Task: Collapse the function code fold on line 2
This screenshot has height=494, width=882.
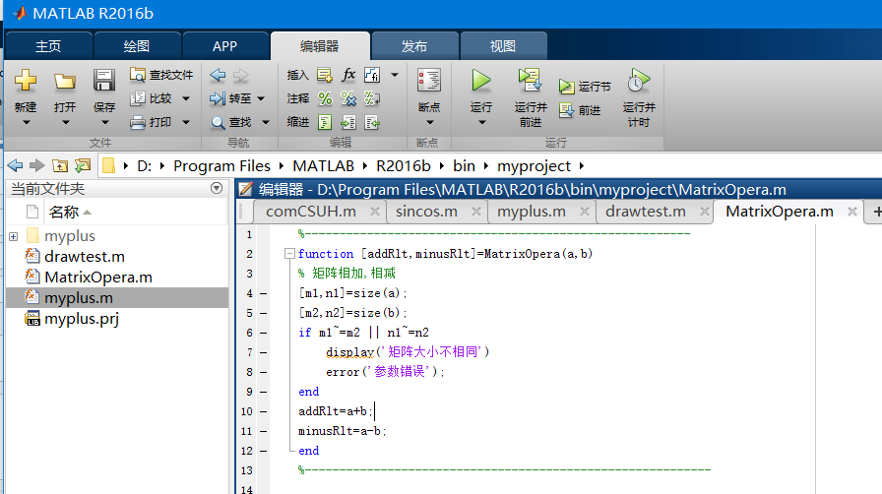Action: coord(289,254)
